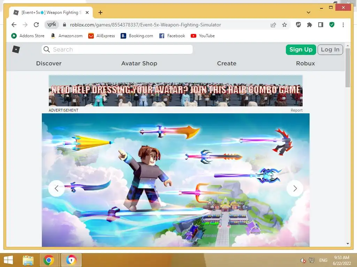Maximize the browser window
Image resolution: width=357 pixels, height=267 pixels.
[x=331, y=8]
